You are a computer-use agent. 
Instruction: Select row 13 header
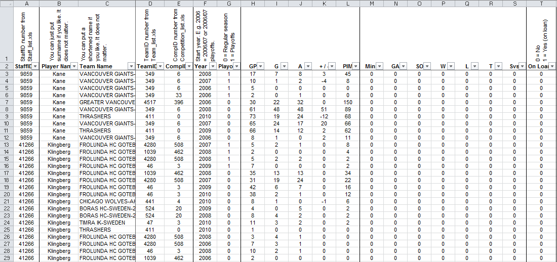tap(7, 145)
